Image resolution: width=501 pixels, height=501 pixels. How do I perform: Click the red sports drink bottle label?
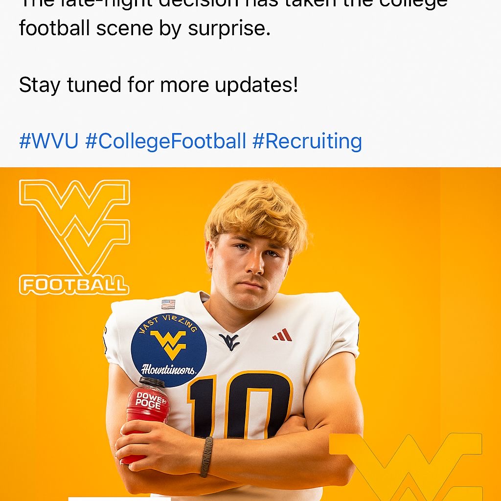(x=150, y=401)
